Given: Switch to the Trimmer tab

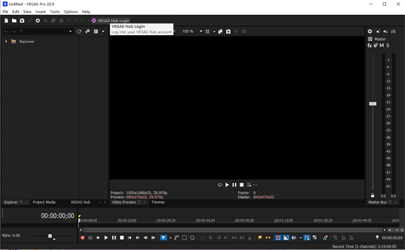Looking at the screenshot, I should pyautogui.click(x=158, y=202).
